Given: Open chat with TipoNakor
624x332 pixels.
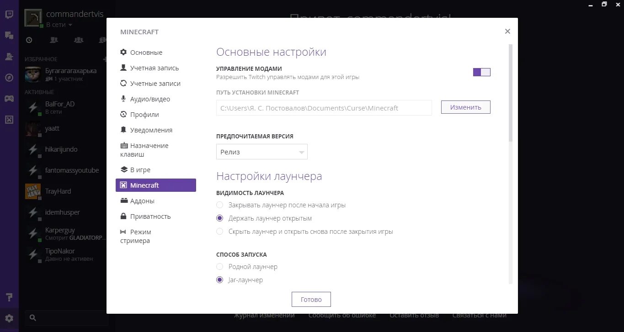Looking at the screenshot, I should (66, 255).
